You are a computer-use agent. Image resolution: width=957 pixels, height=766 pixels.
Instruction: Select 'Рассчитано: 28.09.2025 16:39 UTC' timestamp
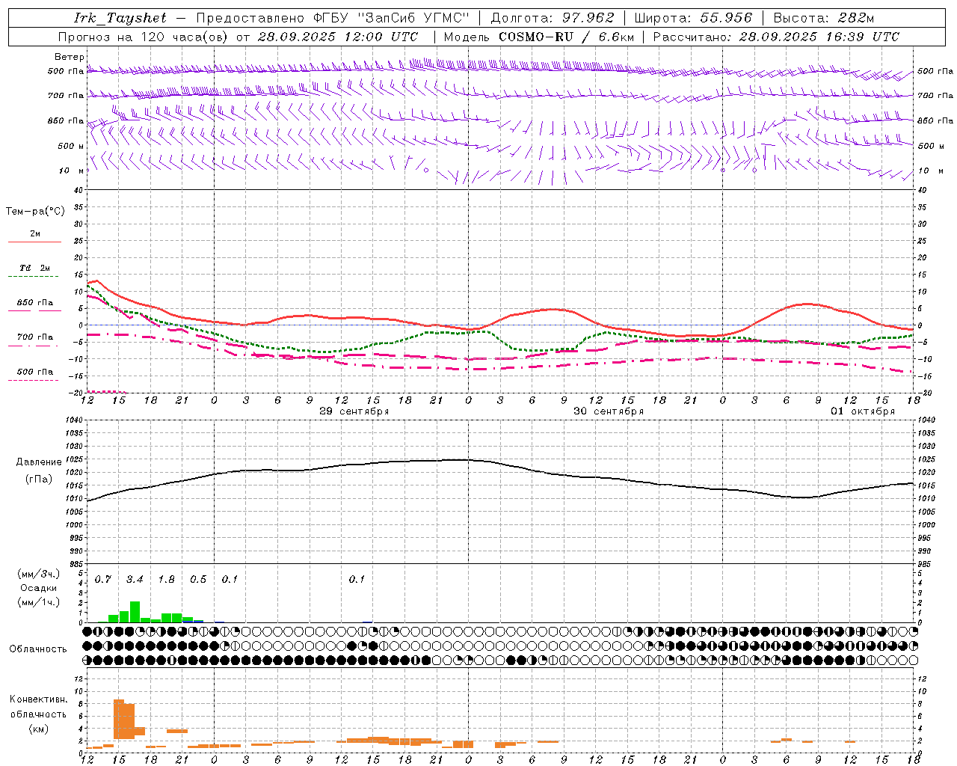(776, 37)
